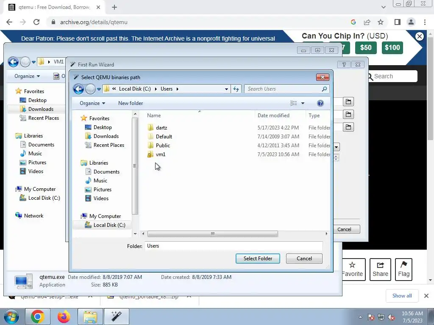This screenshot has width=434, height=325.
Task: Open Firefox from the taskbar
Action: [x=64, y=317]
